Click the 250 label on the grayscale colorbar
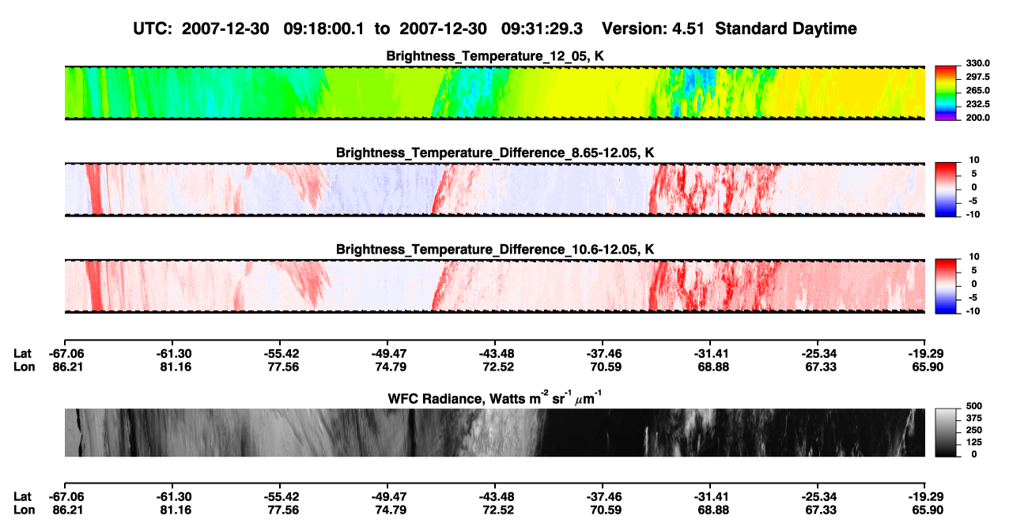Screen dimensions: 1028x527 pos(975,430)
